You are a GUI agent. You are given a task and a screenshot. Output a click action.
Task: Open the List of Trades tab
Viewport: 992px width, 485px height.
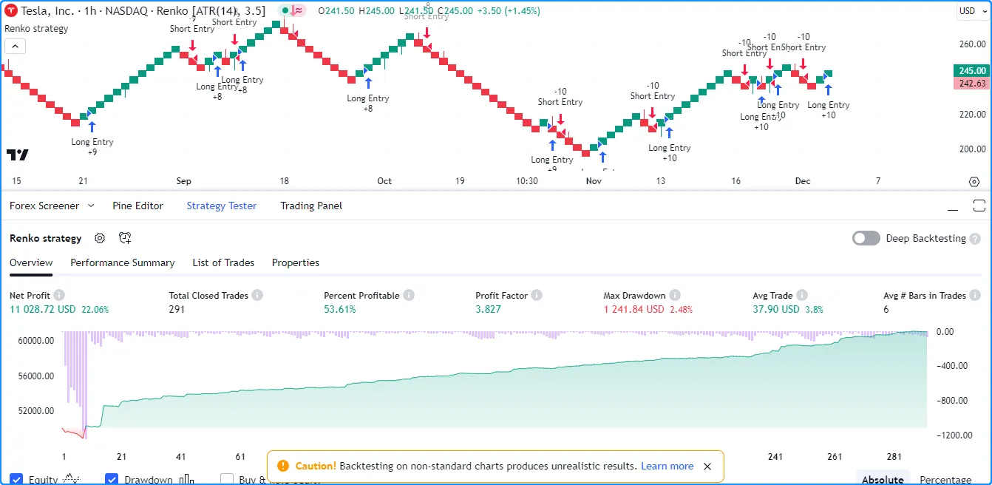coord(222,262)
